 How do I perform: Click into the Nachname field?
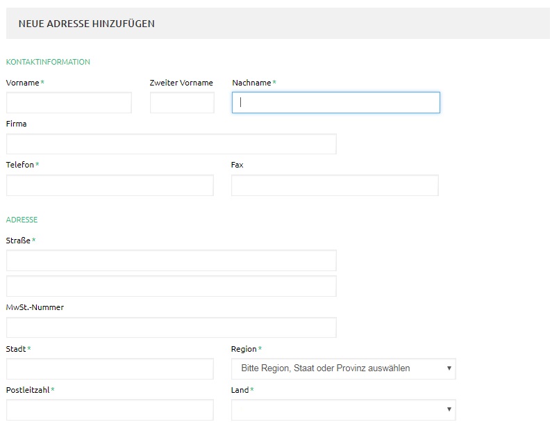335,103
